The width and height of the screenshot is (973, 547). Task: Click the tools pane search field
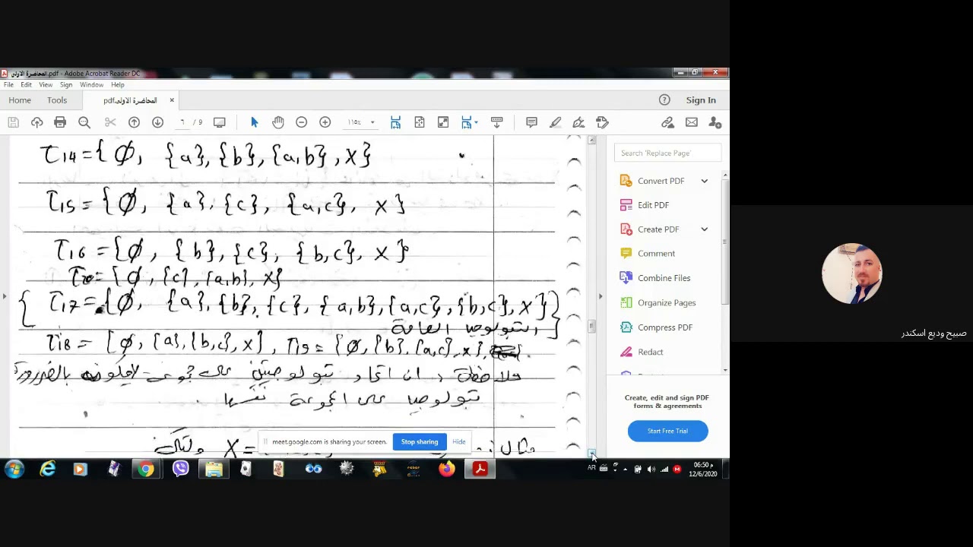point(667,153)
